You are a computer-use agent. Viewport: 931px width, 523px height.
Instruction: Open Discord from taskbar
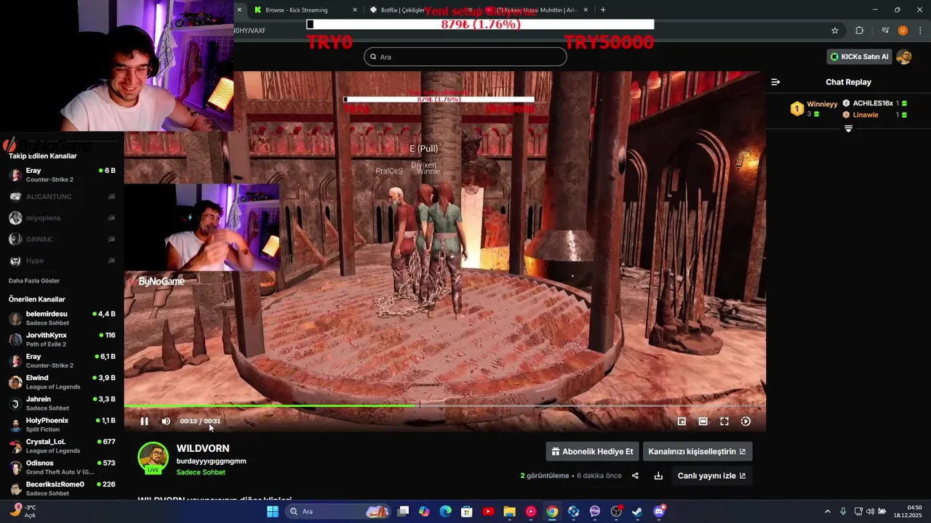[659, 511]
